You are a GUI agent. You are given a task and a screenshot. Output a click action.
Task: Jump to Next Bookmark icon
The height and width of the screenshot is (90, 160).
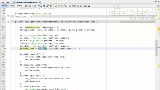62,6
